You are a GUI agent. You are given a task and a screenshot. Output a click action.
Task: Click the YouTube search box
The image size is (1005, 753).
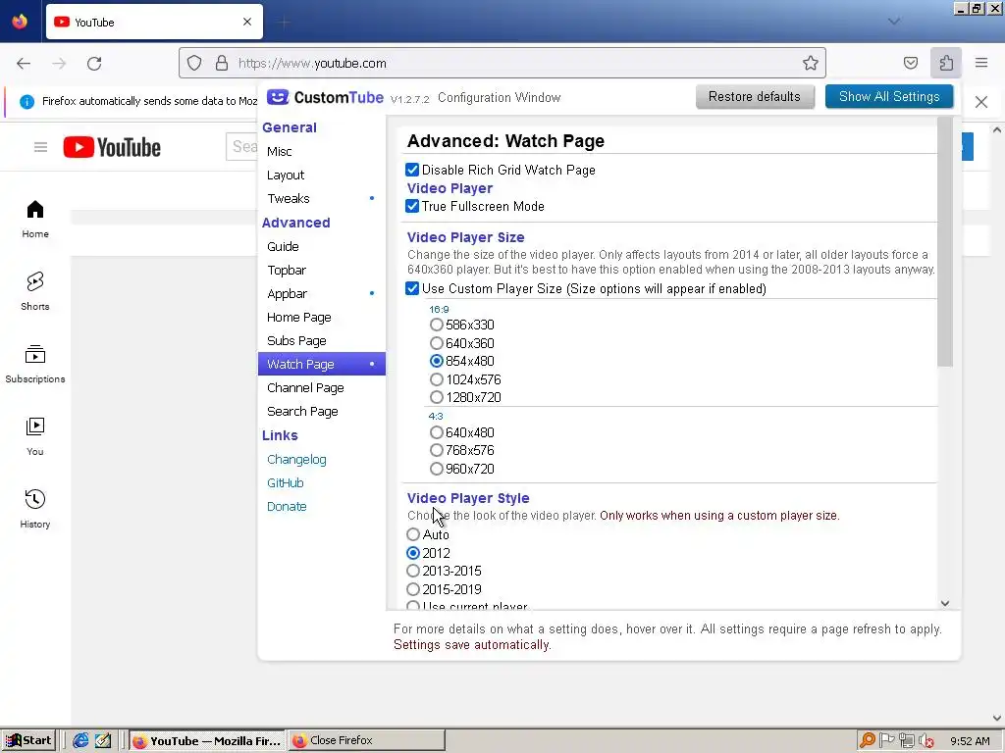(242, 147)
